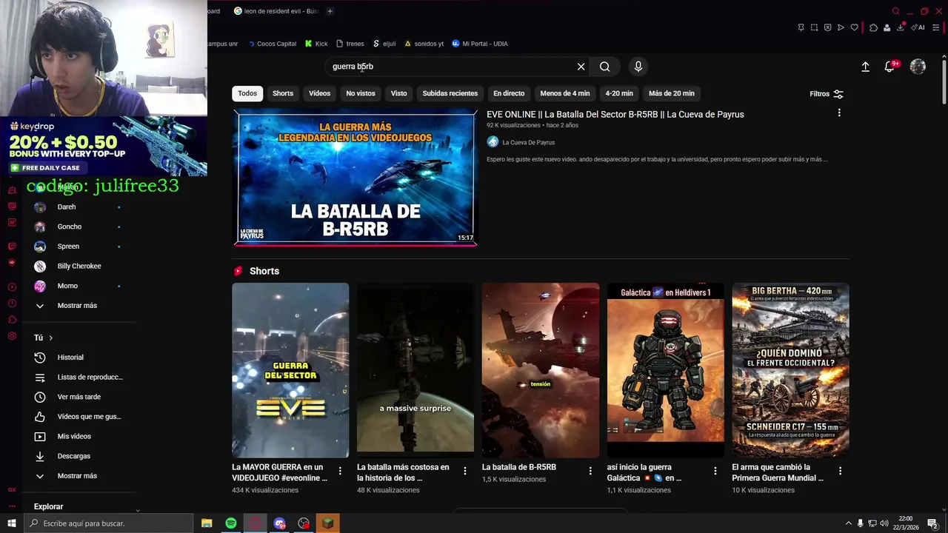
Task: Open Spotify from the taskbar
Action: pyautogui.click(x=231, y=523)
